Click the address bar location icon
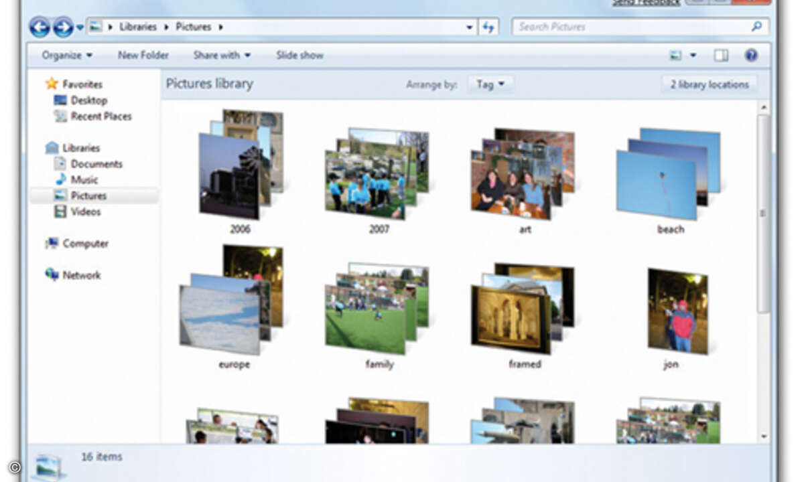 (x=96, y=27)
